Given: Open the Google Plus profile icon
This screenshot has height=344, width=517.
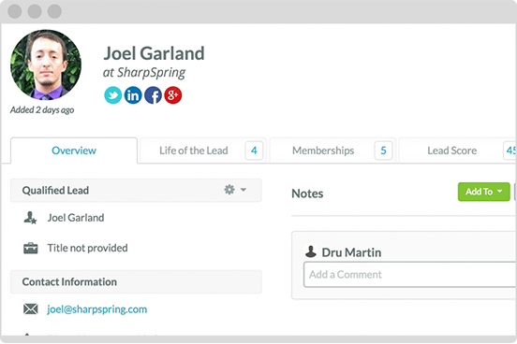Looking at the screenshot, I should click(x=173, y=95).
